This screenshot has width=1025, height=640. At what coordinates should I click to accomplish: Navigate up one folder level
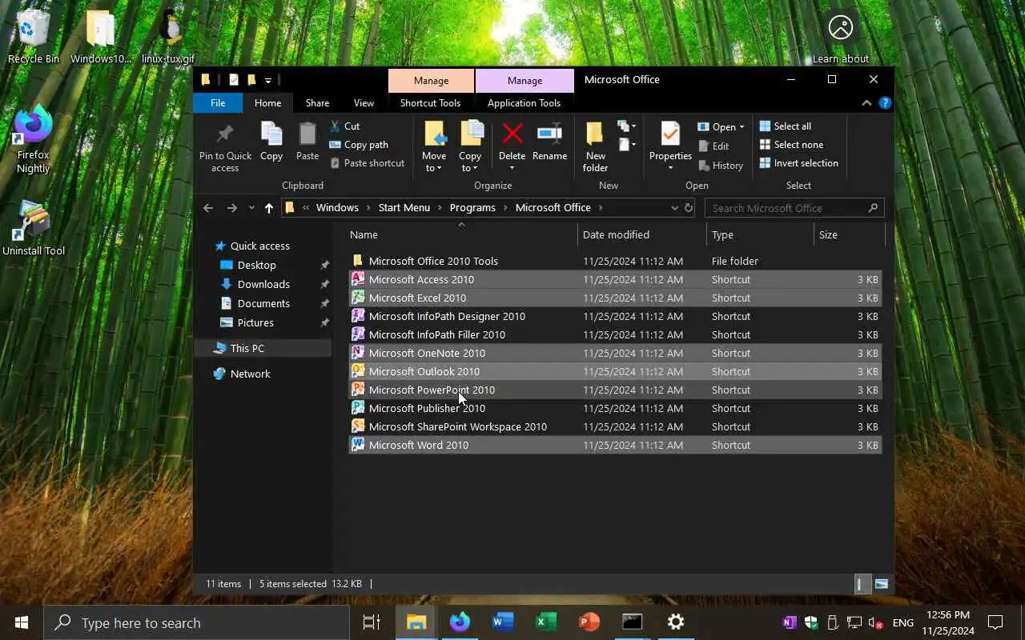click(269, 208)
